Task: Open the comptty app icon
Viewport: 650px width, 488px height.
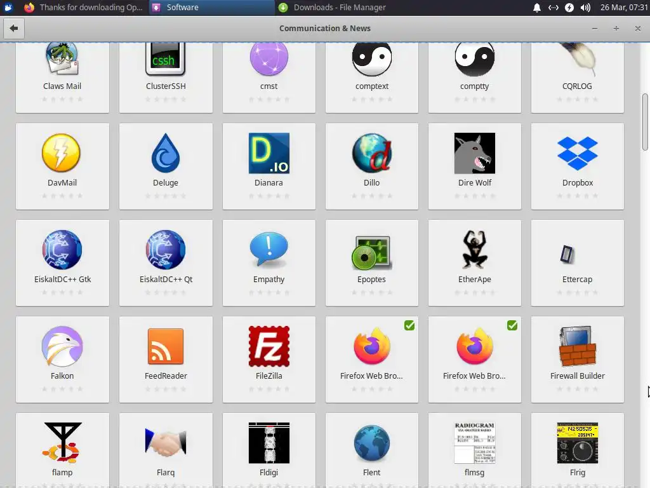Action: click(x=475, y=59)
